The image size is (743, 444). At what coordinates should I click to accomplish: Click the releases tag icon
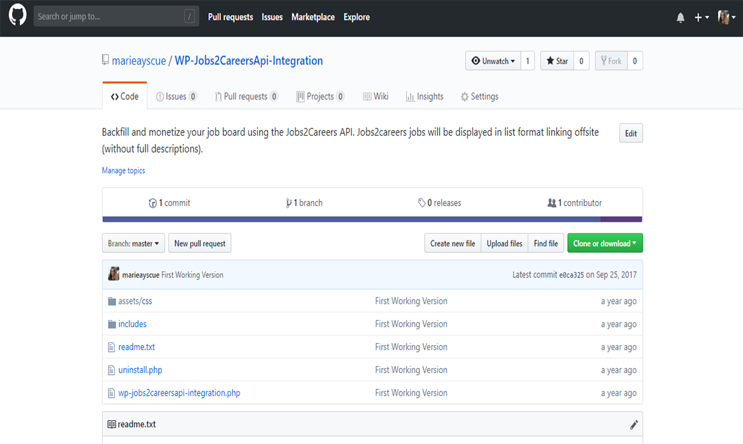(x=422, y=202)
